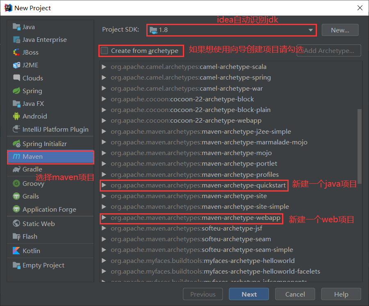Click the archetype list vertical scrollbar

tap(359, 146)
